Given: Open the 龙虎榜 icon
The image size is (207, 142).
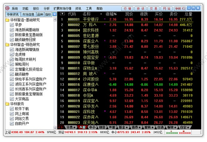Looking at the screenshot, I should pyautogui.click(x=12, y=54).
